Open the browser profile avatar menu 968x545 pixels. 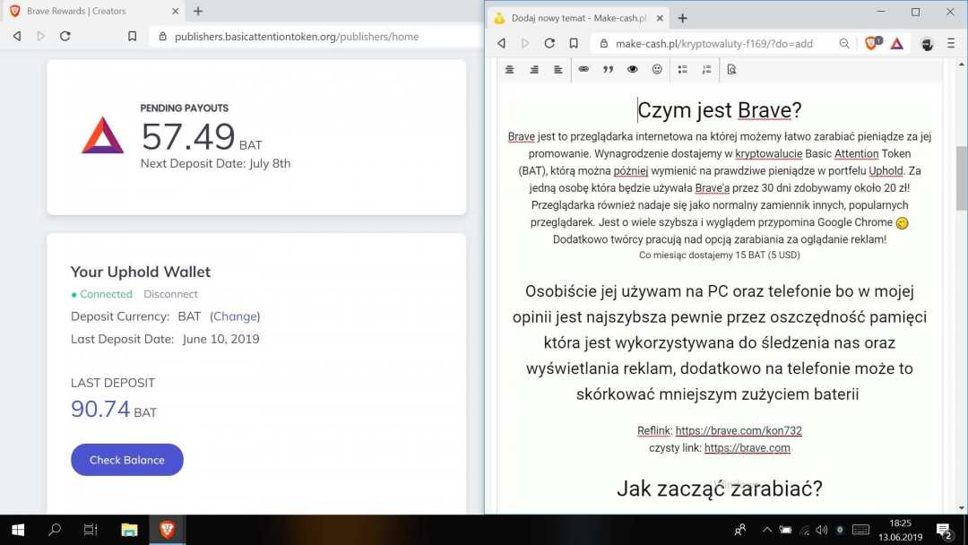coord(928,43)
